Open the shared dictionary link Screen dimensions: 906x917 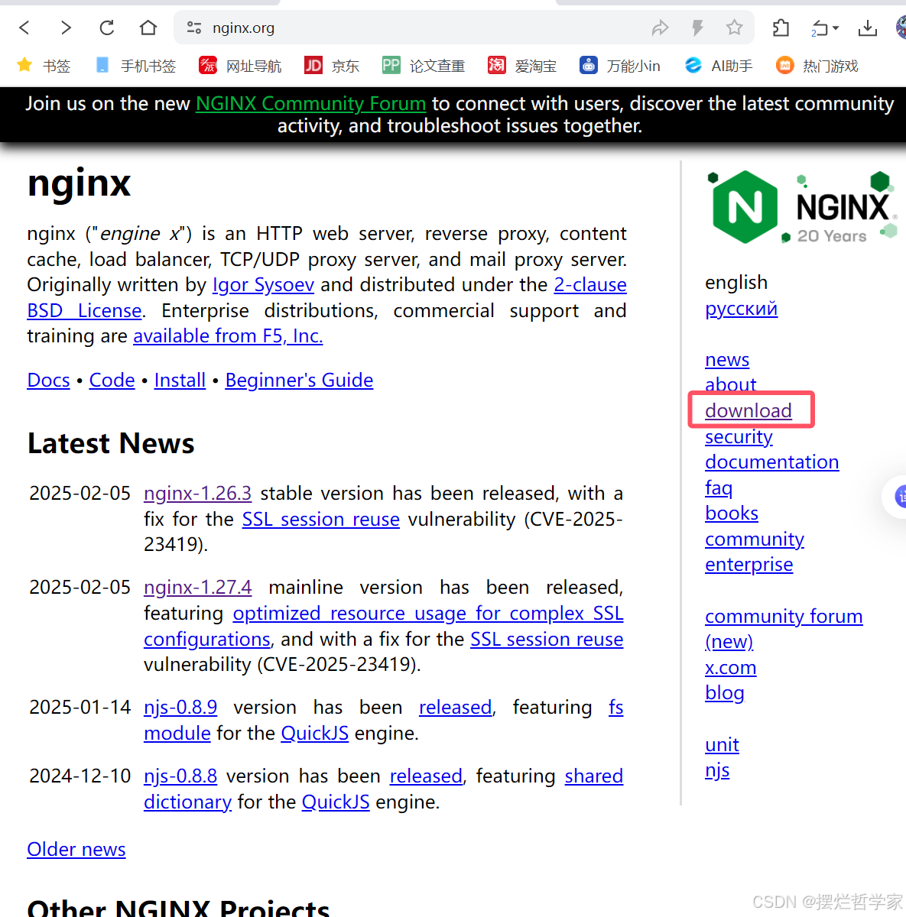[x=594, y=776]
